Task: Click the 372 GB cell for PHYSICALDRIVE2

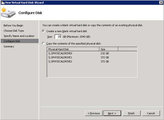Action: [x=105, y=62]
